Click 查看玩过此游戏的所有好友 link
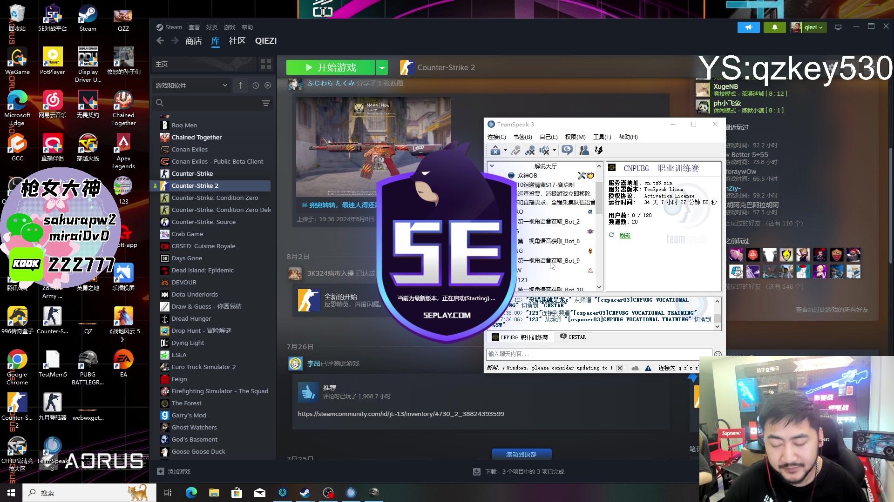894x502 pixels. click(832, 310)
